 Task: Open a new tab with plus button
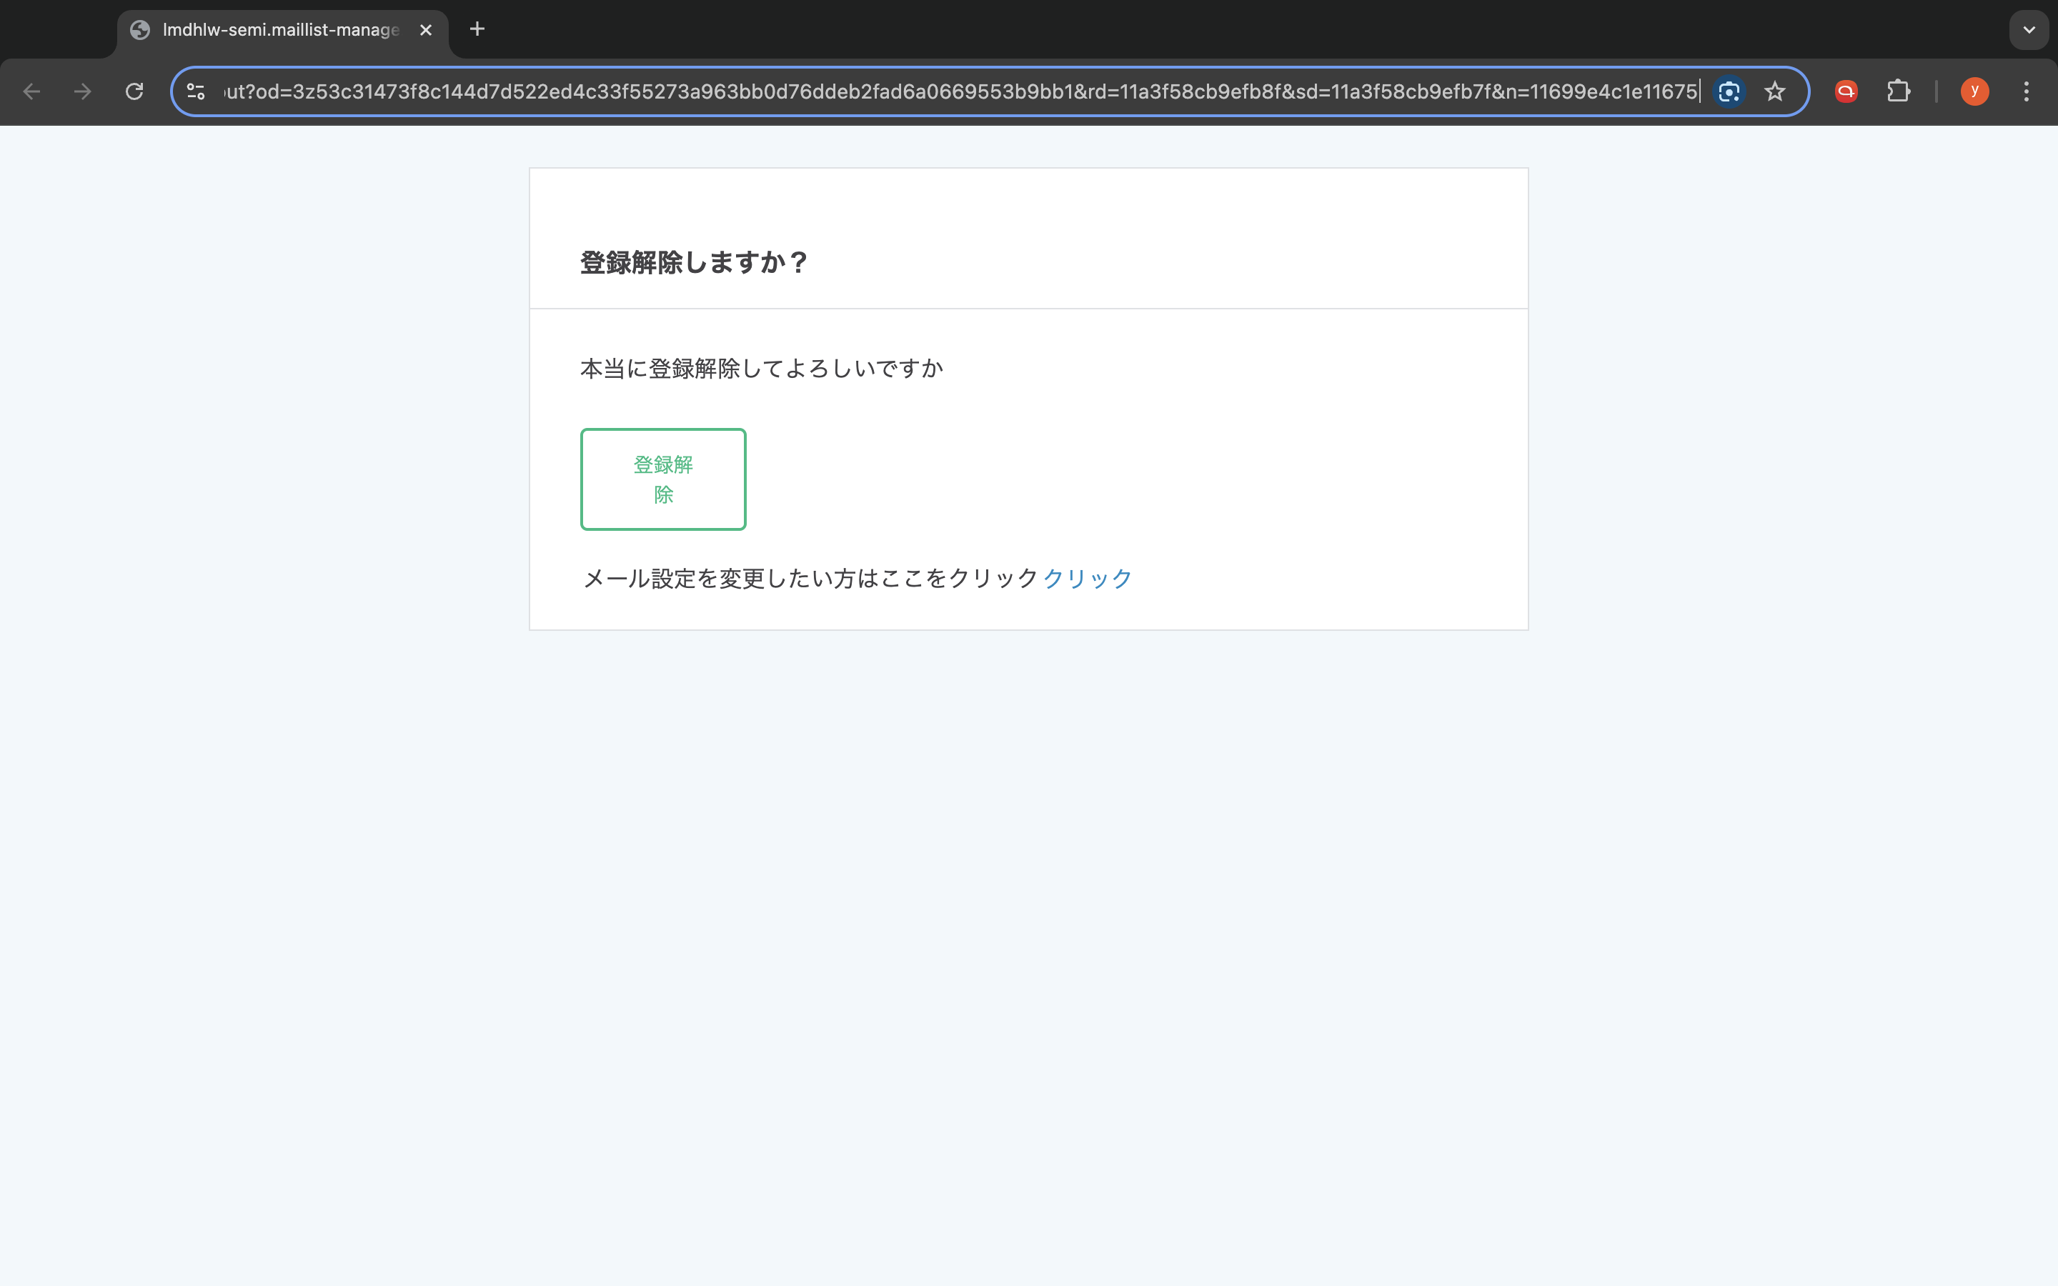[477, 30]
